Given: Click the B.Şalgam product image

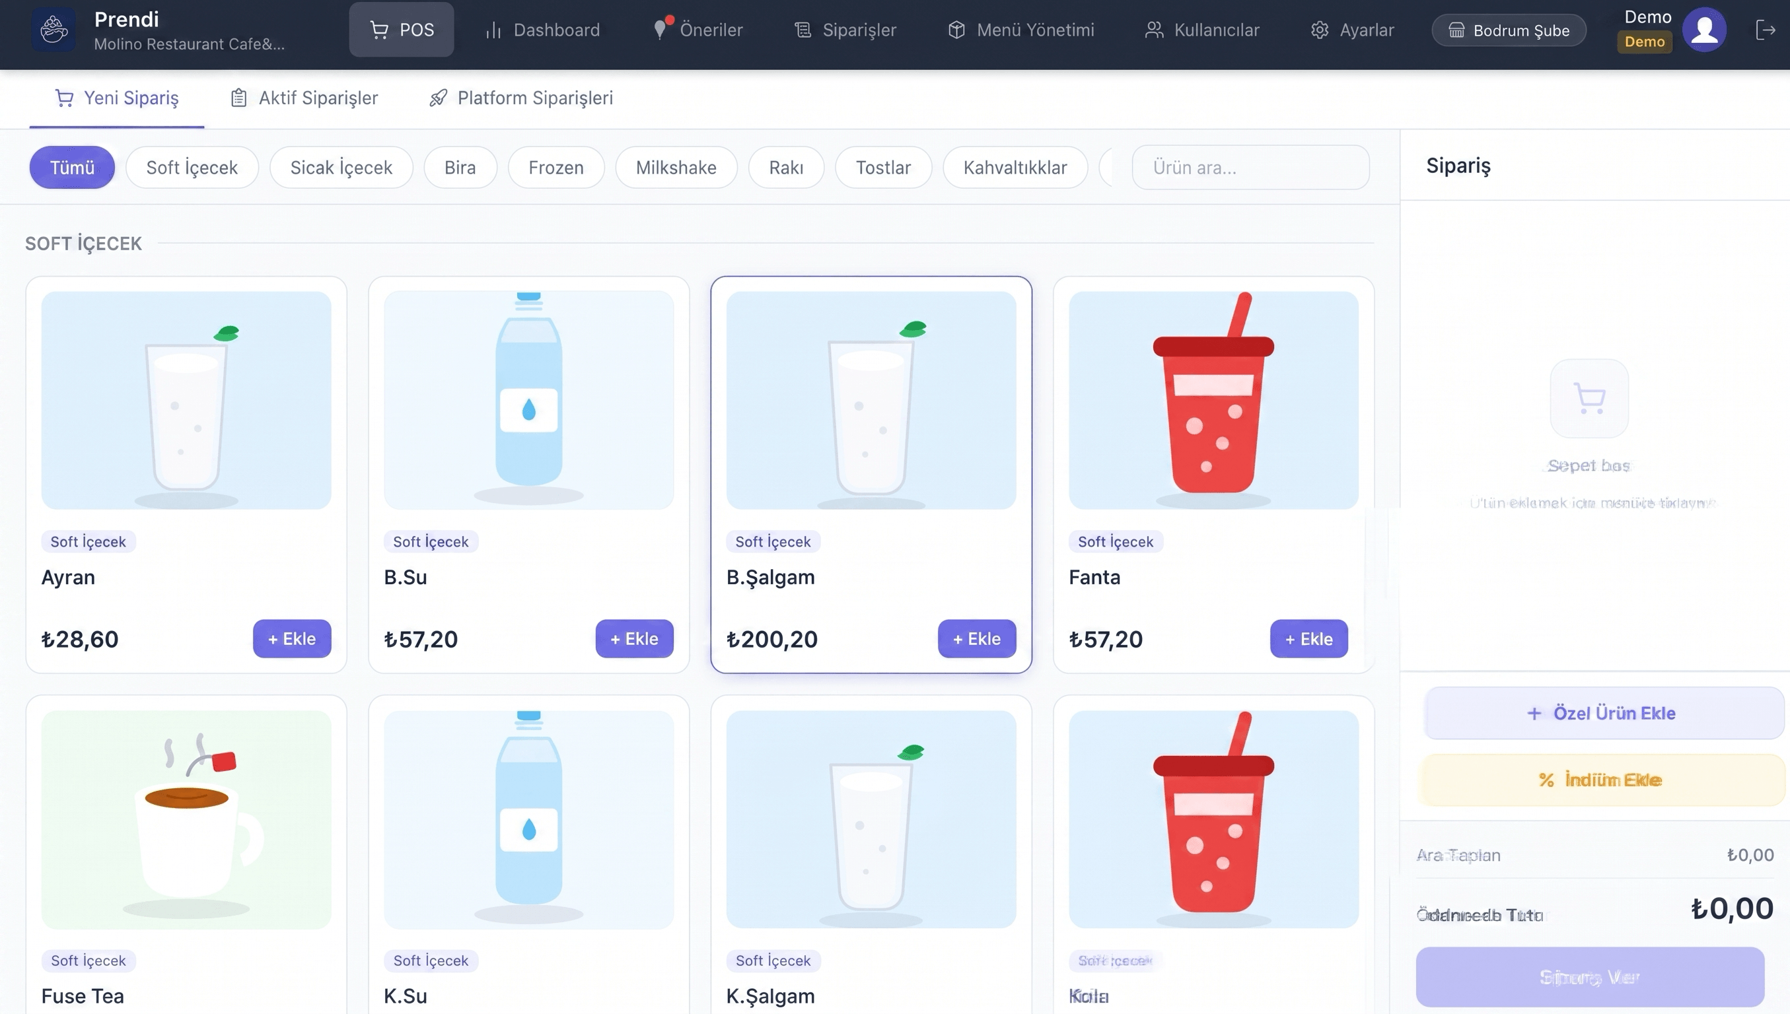Looking at the screenshot, I should pyautogui.click(x=871, y=401).
